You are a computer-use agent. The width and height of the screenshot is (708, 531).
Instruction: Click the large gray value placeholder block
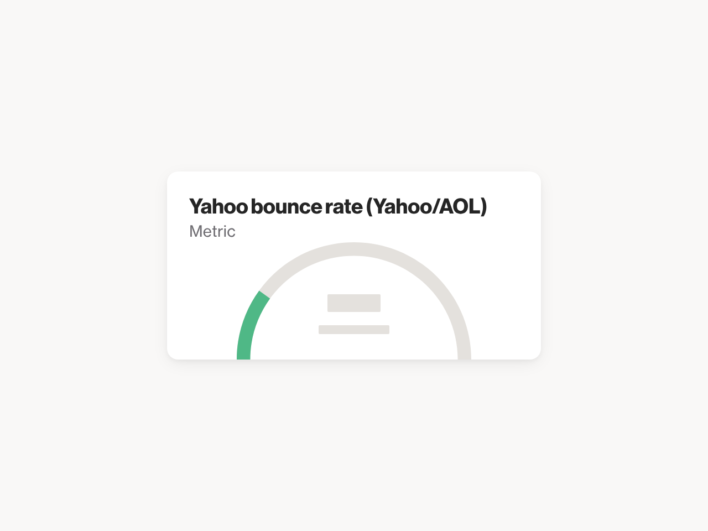pyautogui.click(x=354, y=303)
